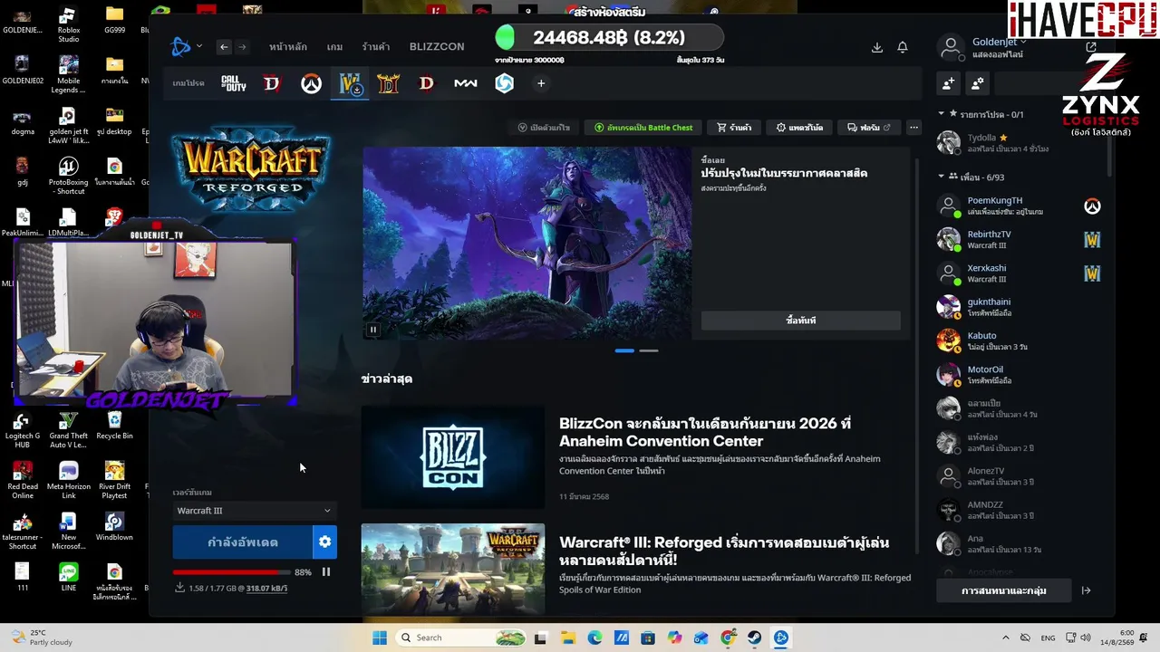Collapse the chat panel arrow icon
This screenshot has width=1160, height=652.
1086,590
